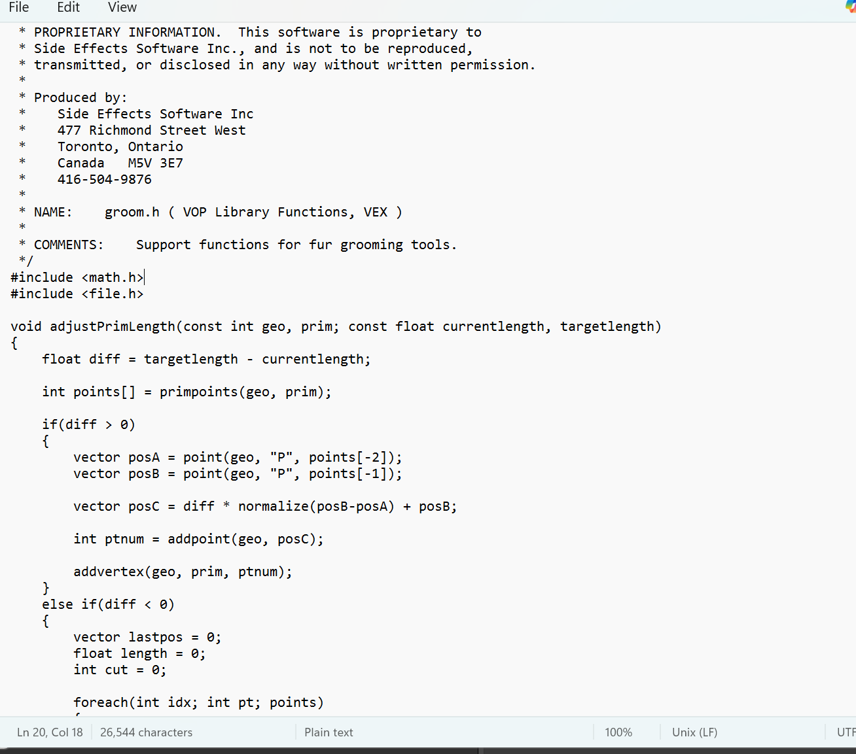
Task: Click the 'transmitted, or disclosed' comment line
Action: pyautogui.click(x=277, y=65)
